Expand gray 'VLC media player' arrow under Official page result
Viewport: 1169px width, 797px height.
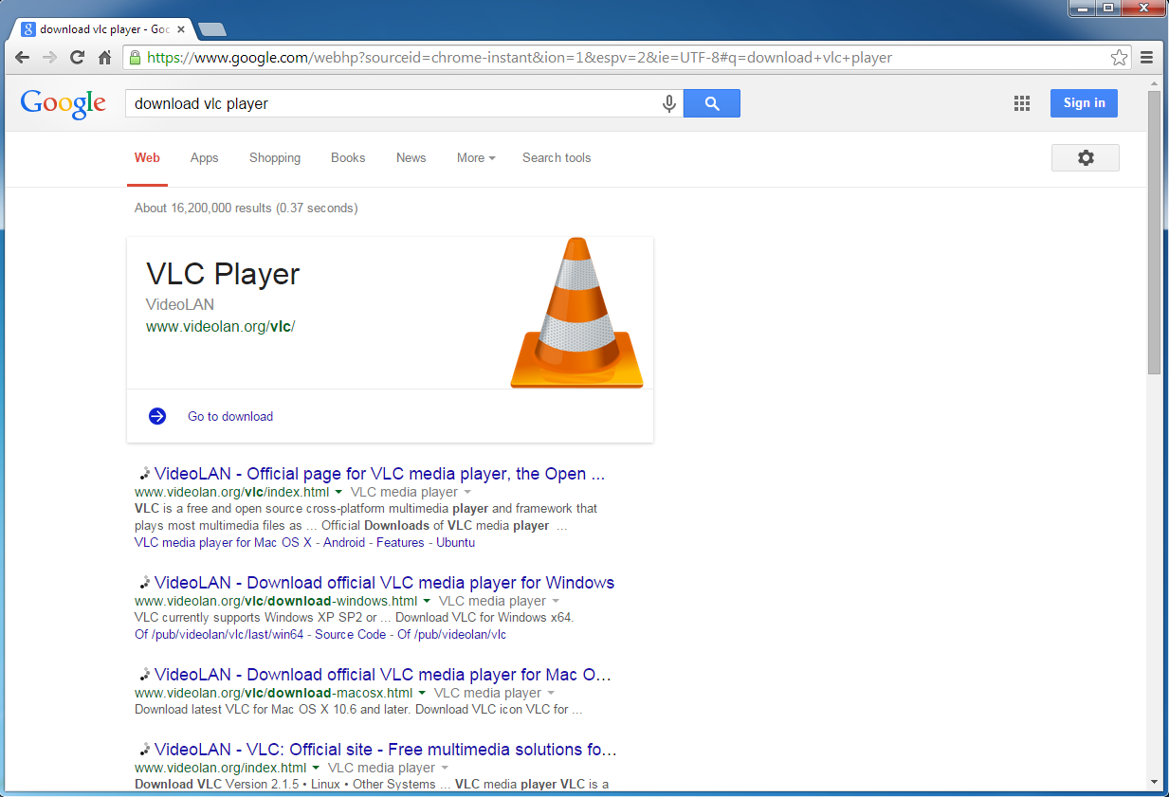(467, 493)
